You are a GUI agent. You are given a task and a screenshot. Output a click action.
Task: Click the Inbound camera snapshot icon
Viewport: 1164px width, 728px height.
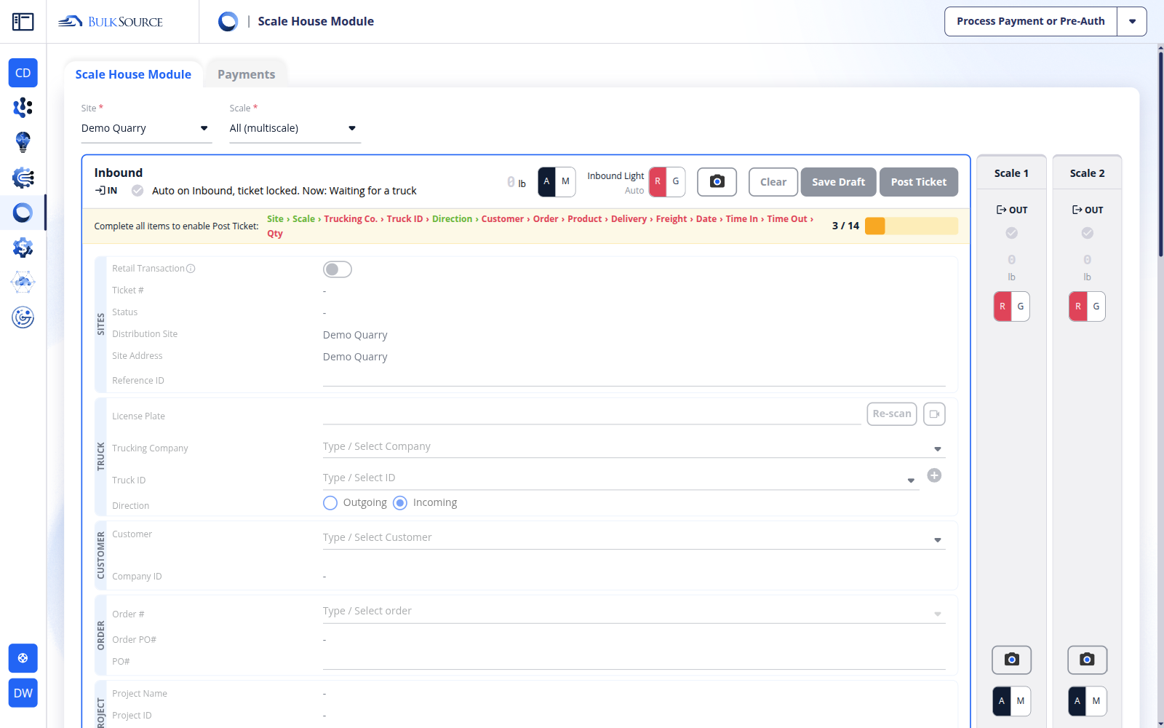pos(717,182)
